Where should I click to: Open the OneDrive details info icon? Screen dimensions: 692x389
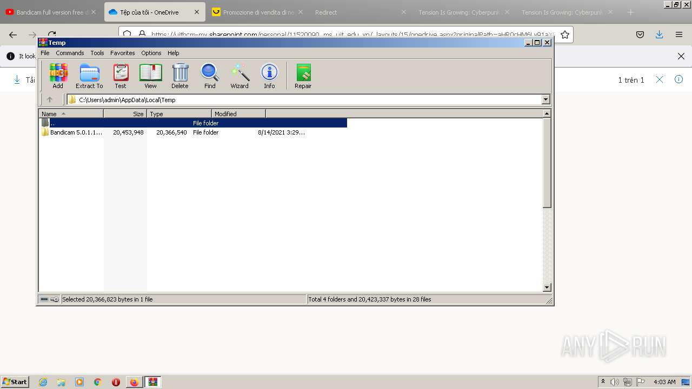(679, 79)
